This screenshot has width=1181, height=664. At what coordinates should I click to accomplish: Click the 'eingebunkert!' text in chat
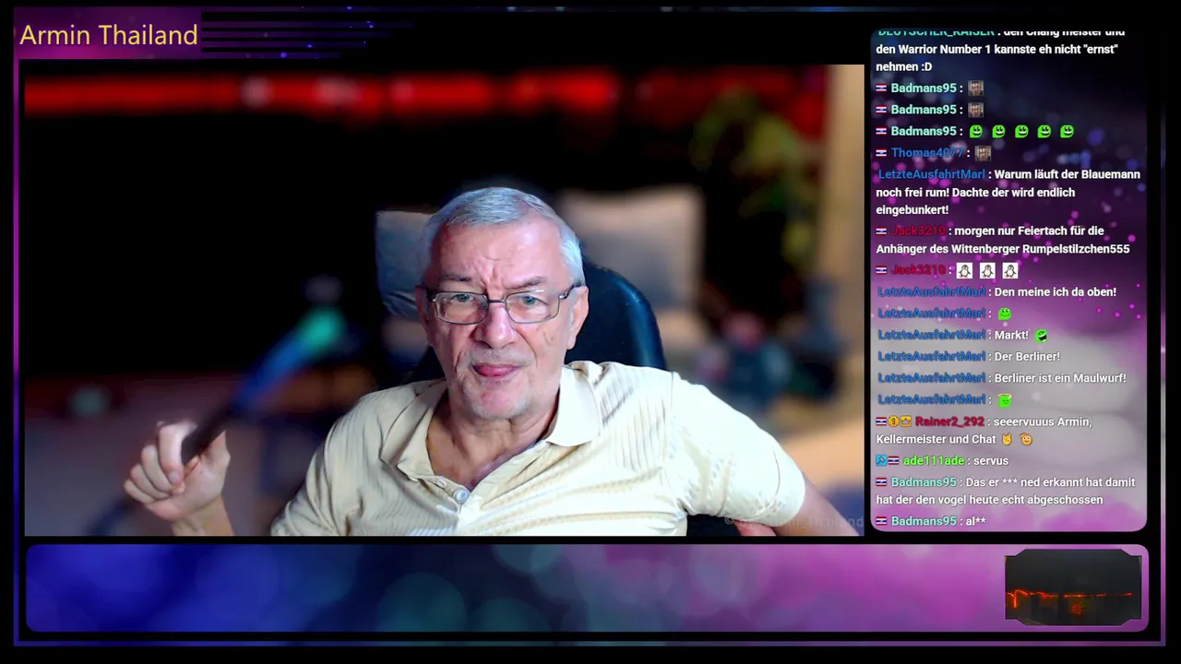coord(913,210)
